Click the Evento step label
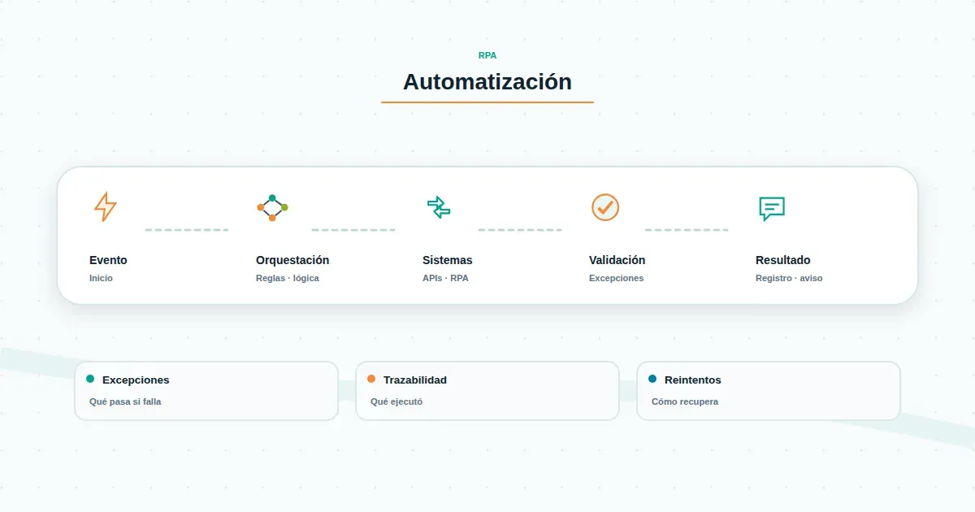The image size is (975, 512). [x=108, y=260]
